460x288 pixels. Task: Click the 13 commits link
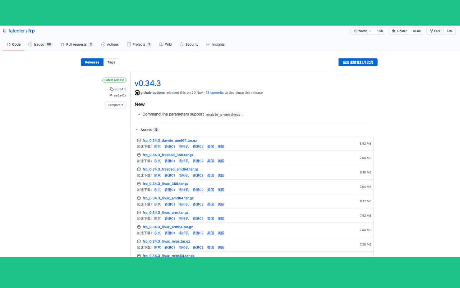pos(215,93)
